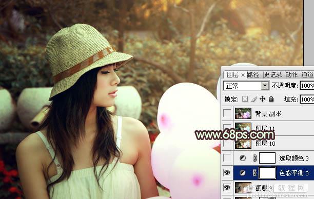The width and height of the screenshot is (314, 199).
Task: Click adjustment icon of 选取颜色 3 layer
Action: [x=243, y=158]
